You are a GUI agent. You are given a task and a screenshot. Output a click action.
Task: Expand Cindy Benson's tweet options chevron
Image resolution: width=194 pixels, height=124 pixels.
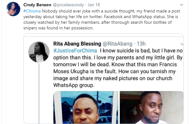(x=182, y=5)
